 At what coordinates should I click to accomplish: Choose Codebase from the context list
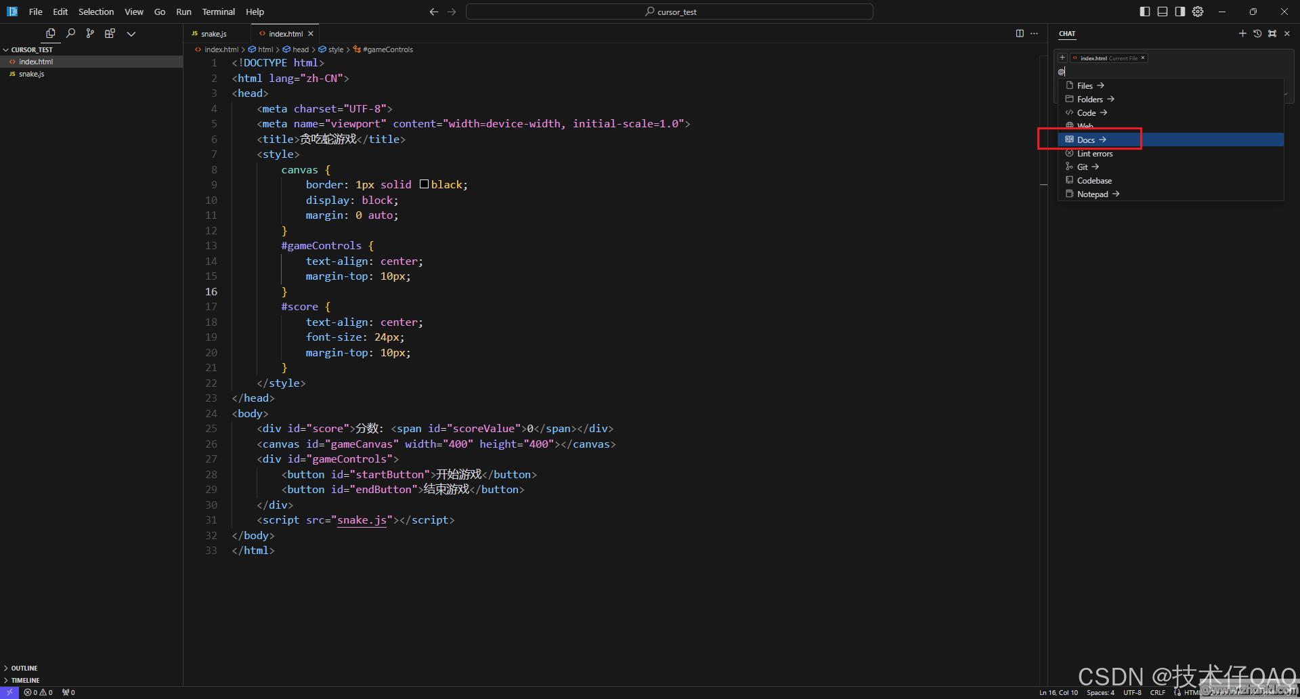click(x=1094, y=181)
